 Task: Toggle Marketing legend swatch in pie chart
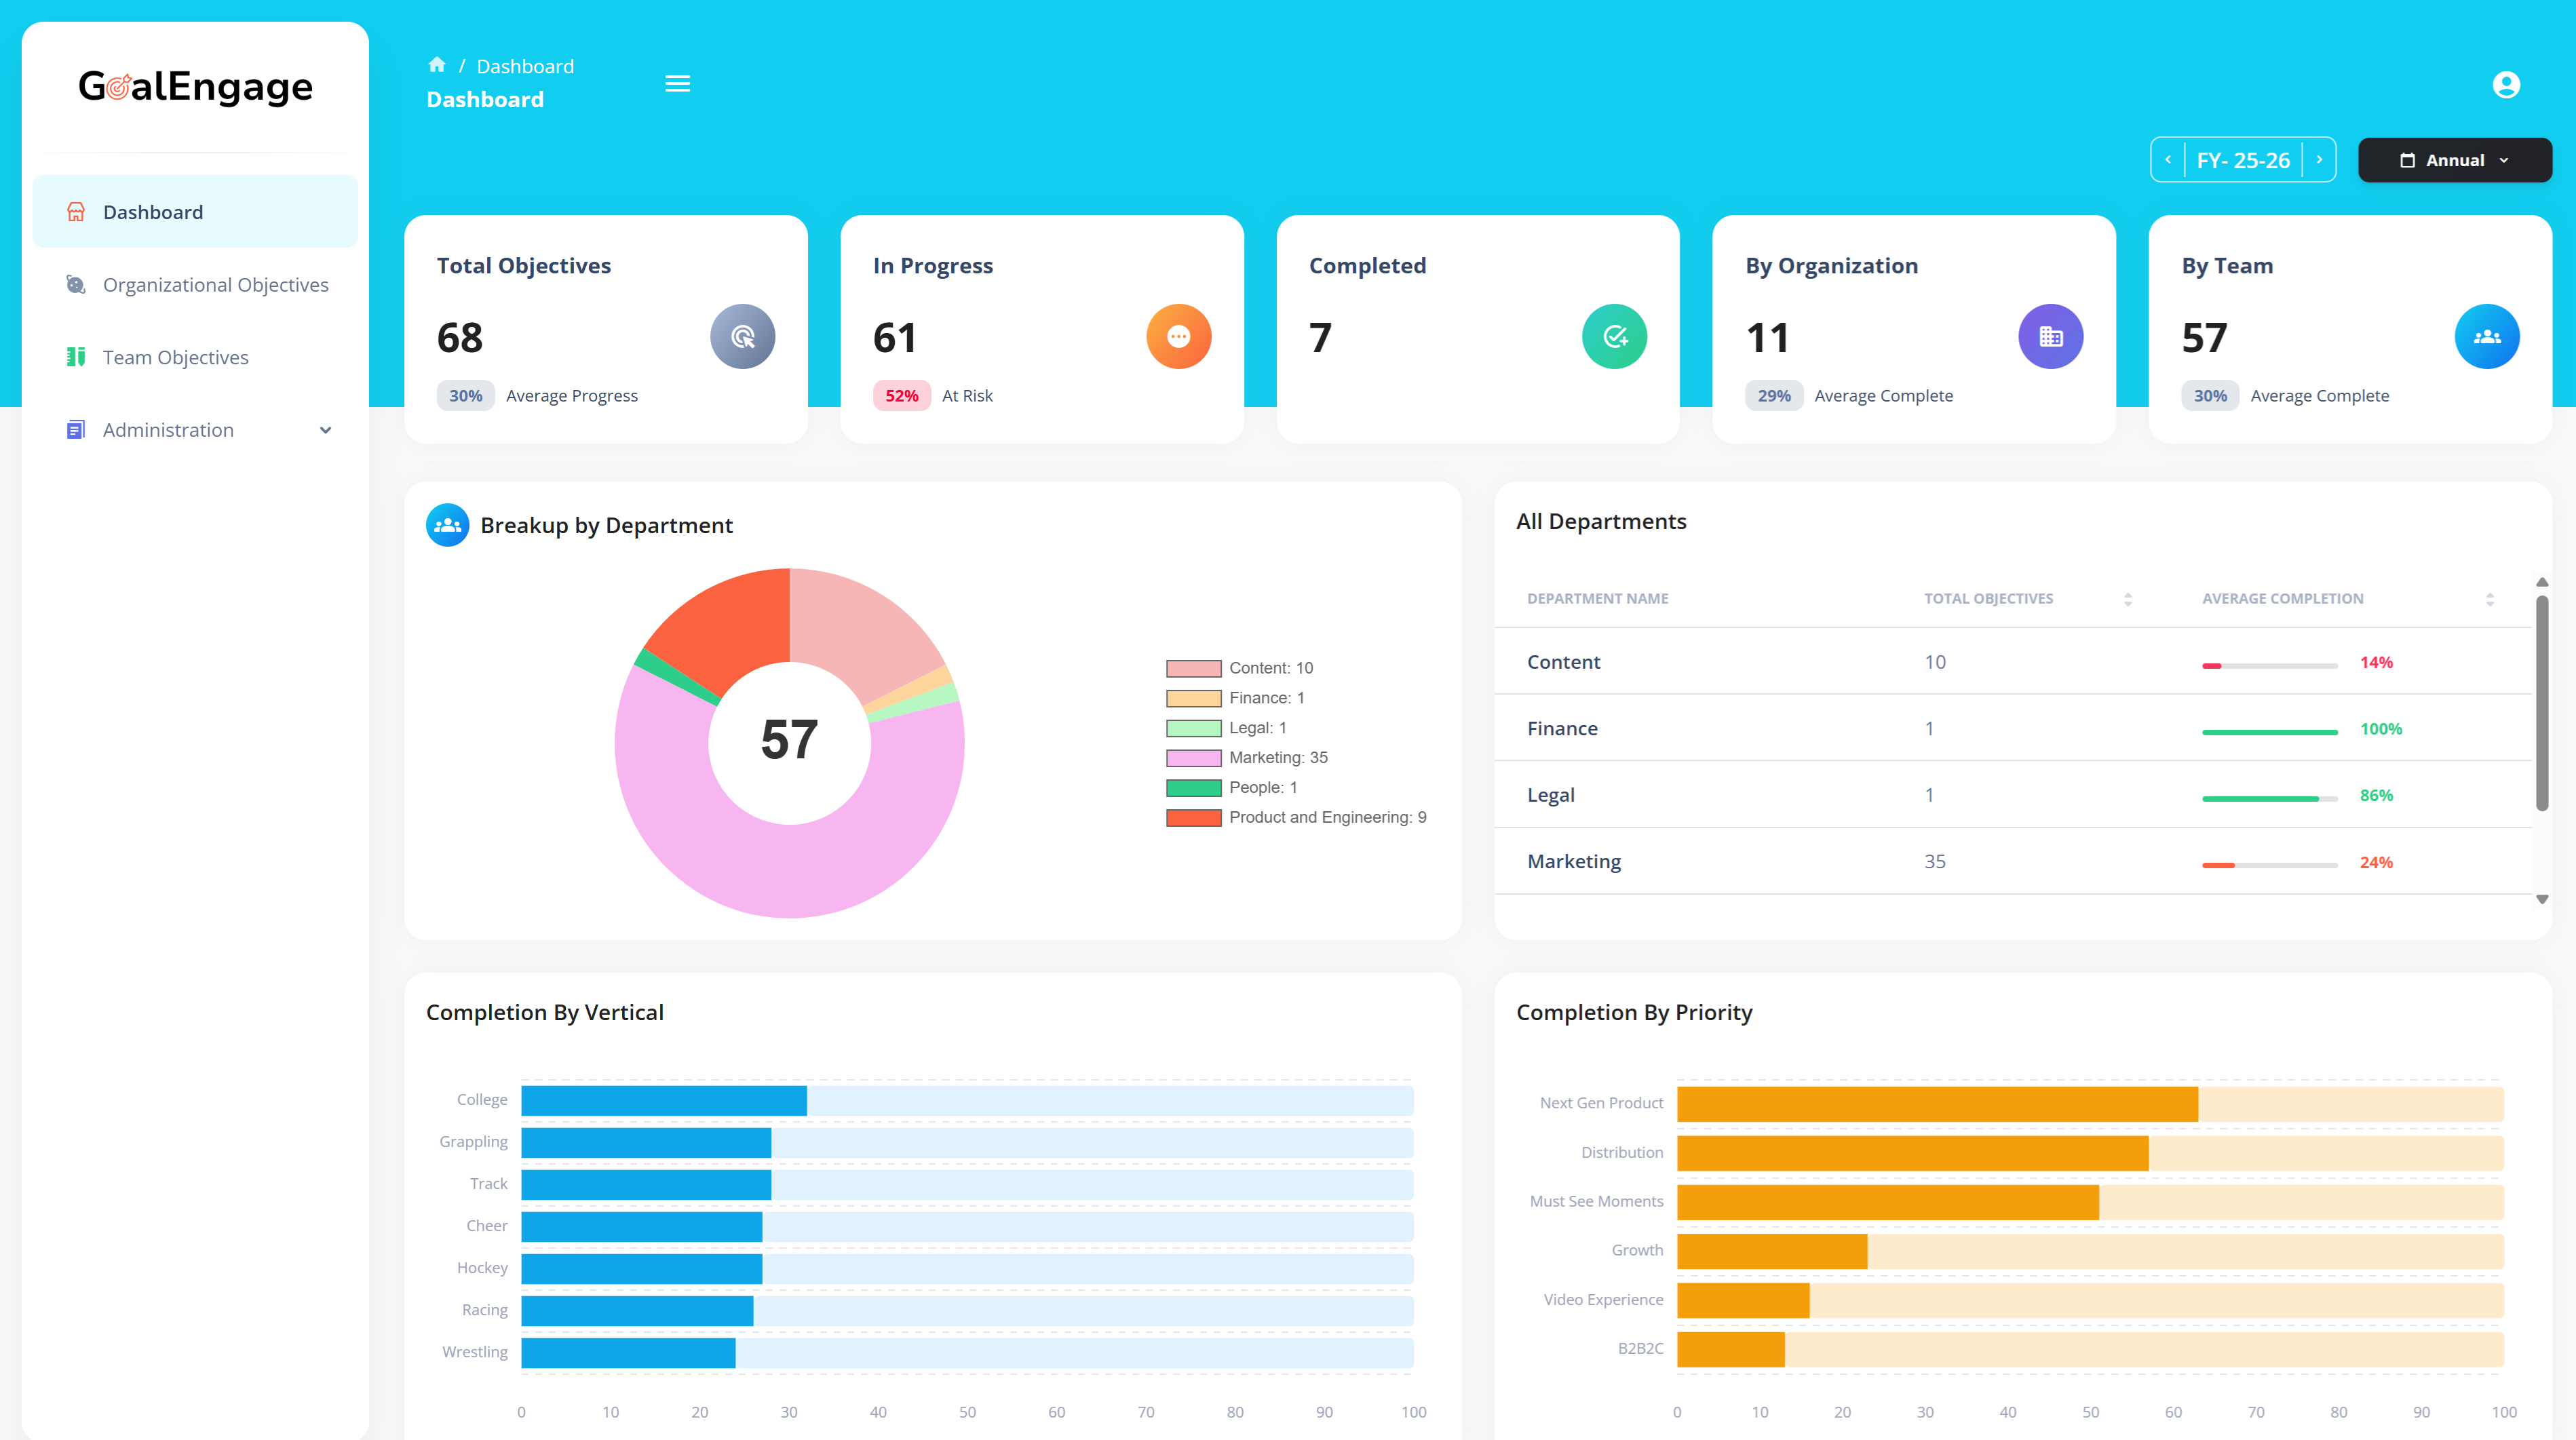coord(1193,758)
